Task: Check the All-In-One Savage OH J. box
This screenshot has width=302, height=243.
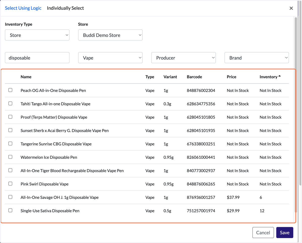Action: click(10, 197)
